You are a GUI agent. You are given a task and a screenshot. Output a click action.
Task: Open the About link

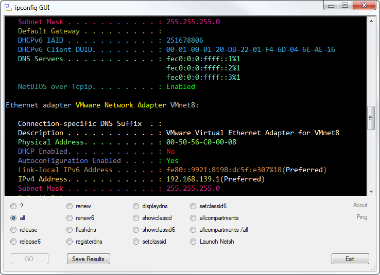(x=360, y=205)
